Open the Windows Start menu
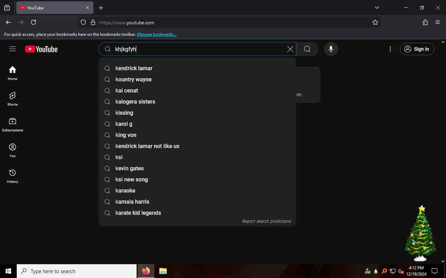Image resolution: width=446 pixels, height=278 pixels. 8,271
